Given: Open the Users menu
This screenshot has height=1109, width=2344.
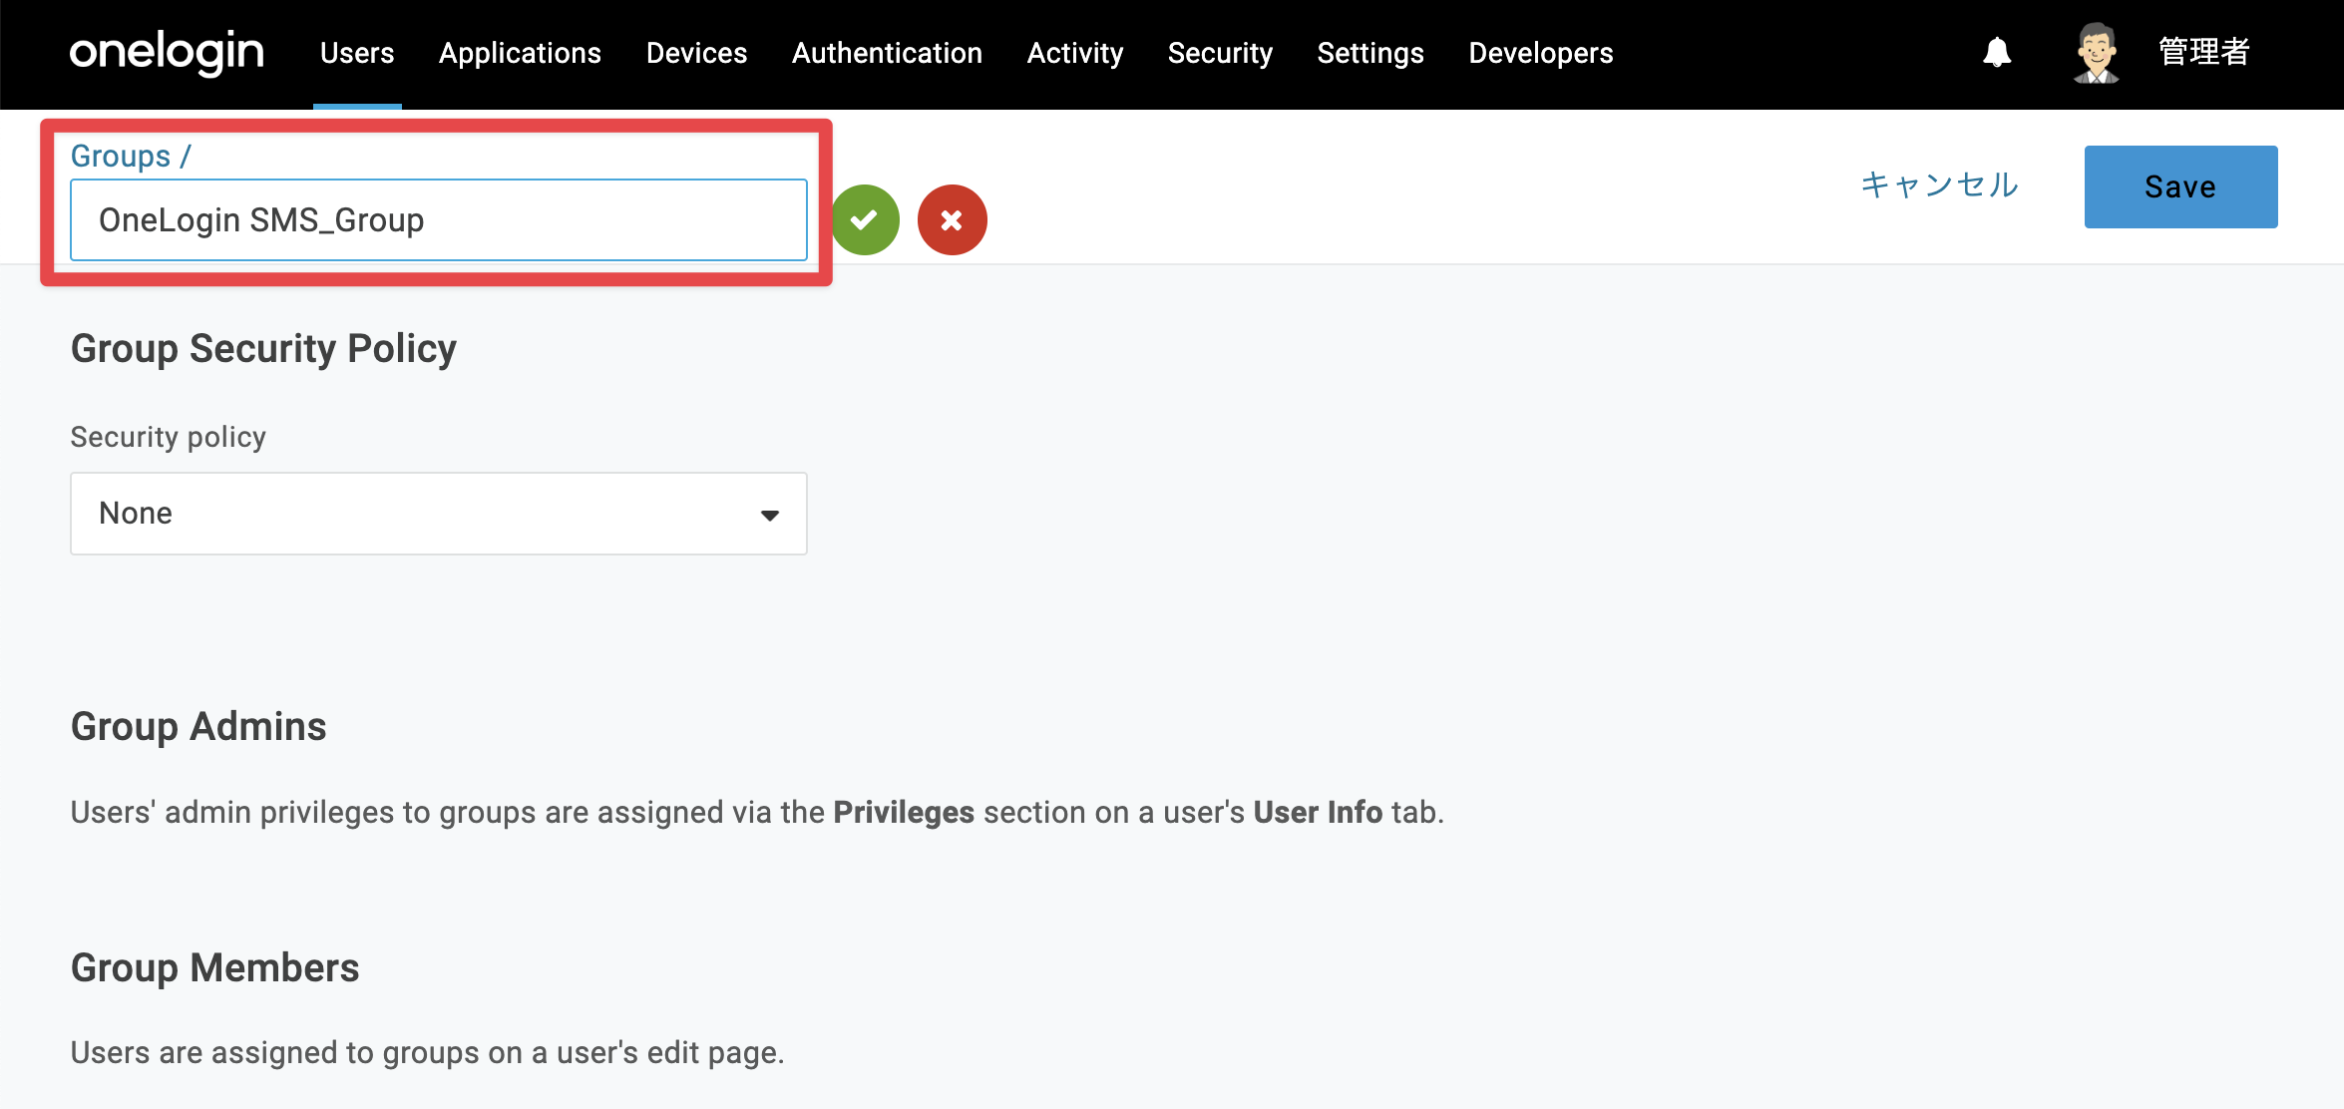Looking at the screenshot, I should pos(357,53).
